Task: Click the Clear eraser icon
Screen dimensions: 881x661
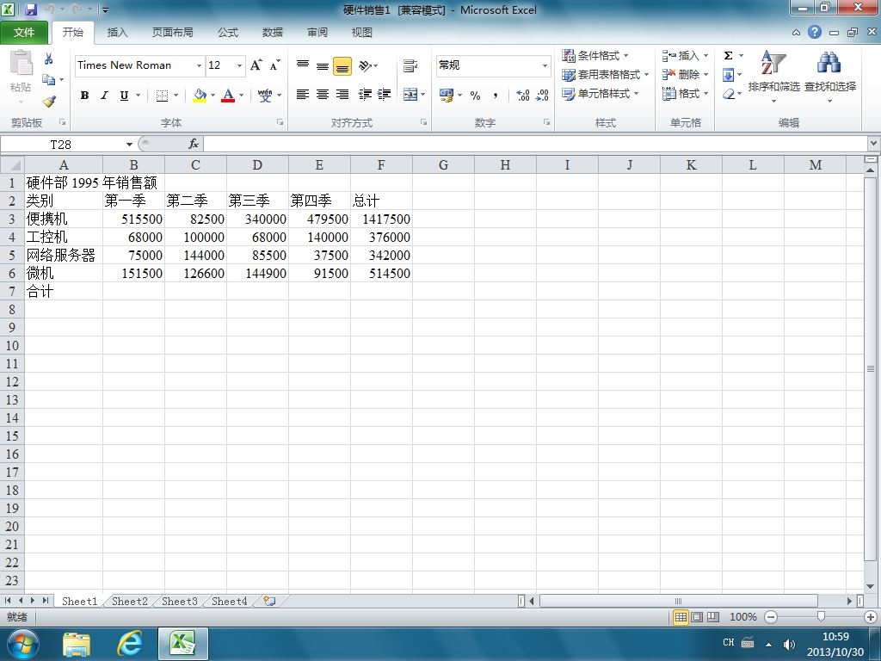Action: point(729,94)
